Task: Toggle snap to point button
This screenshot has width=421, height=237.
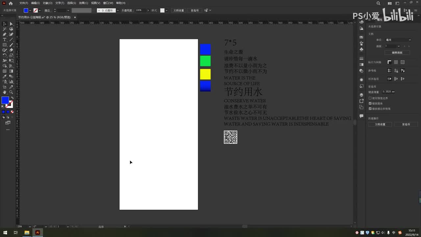Action: [x=389, y=79]
